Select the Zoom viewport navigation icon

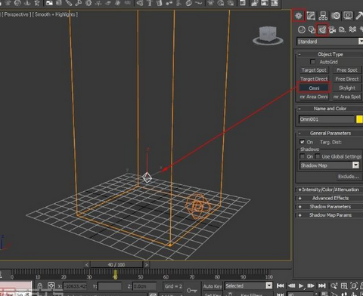pyautogui.click(x=334, y=285)
